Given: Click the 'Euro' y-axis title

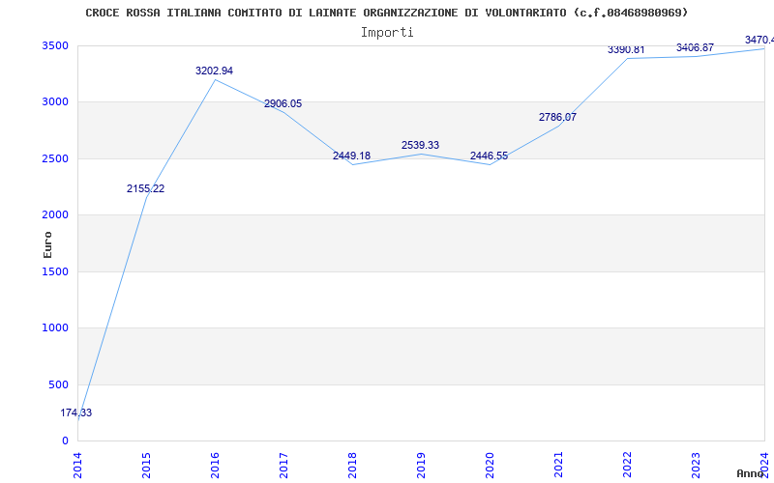Looking at the screenshot, I should pos(47,244).
